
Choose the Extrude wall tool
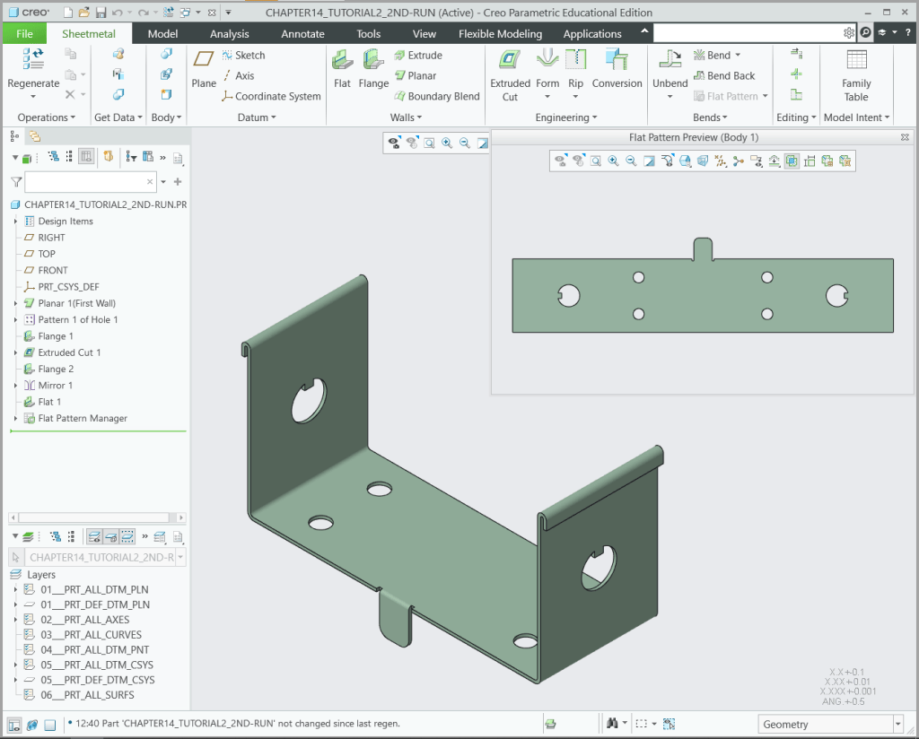click(418, 55)
